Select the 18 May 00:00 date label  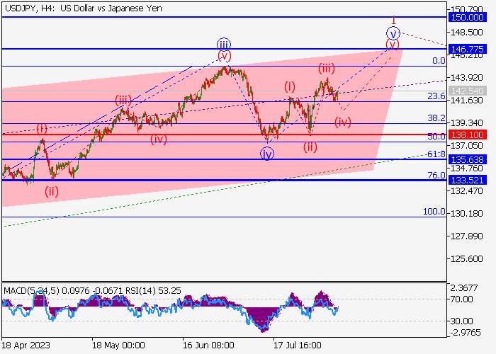[x=118, y=345]
